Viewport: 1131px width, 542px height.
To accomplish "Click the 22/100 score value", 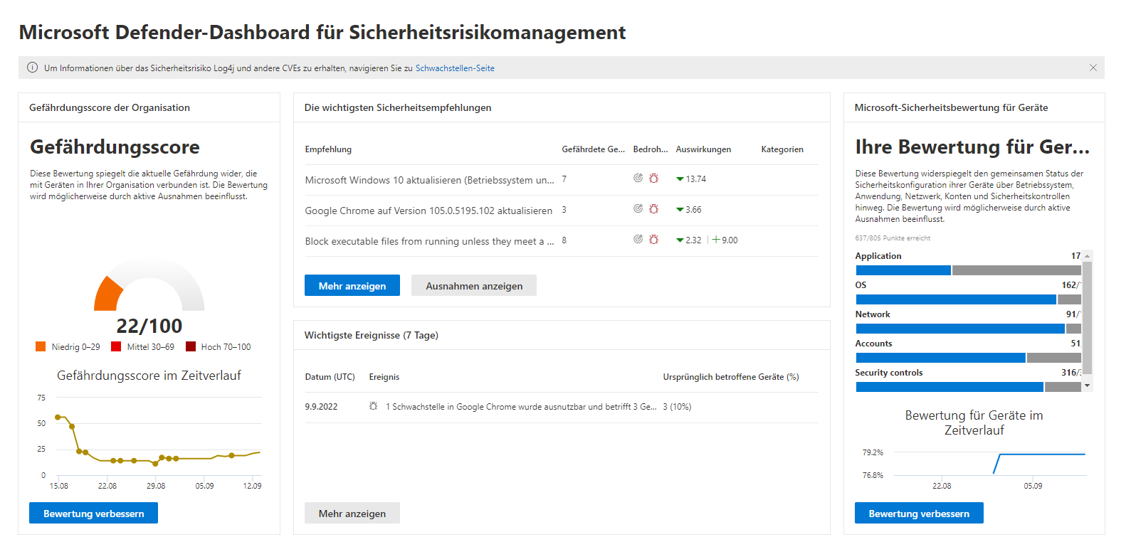I will point(149,326).
